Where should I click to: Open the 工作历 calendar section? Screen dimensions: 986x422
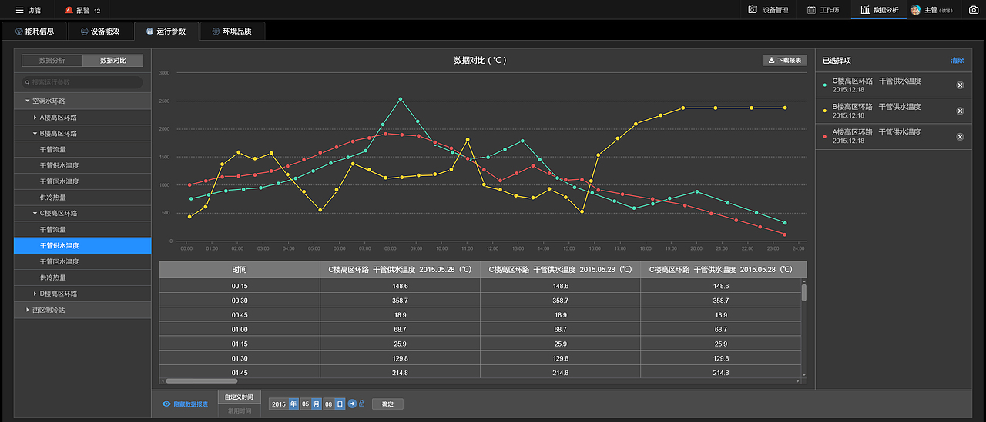pyautogui.click(x=823, y=10)
